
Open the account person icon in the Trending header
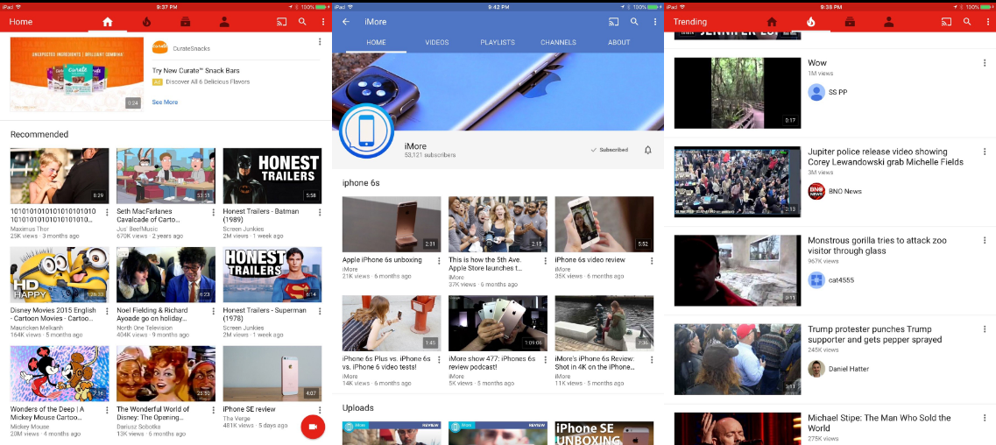click(x=888, y=22)
